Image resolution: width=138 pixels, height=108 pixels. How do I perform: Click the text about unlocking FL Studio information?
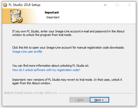click(51, 66)
